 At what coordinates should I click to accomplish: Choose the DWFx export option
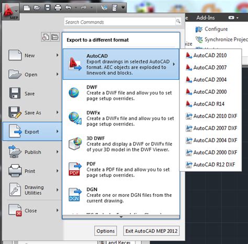coord(121,118)
